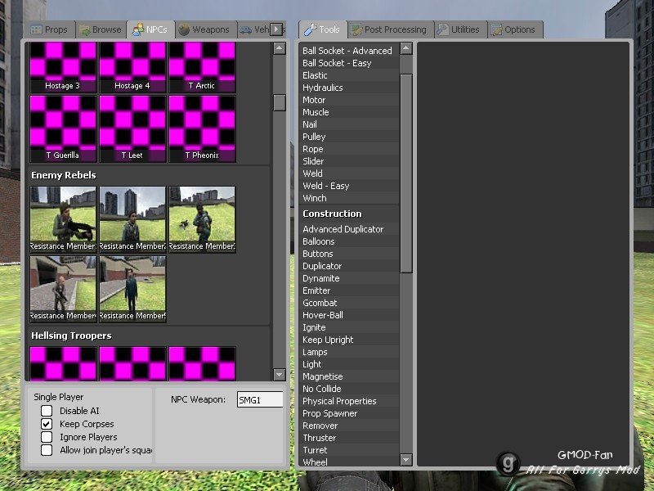654x491 pixels.
Task: Click tool list scroll up arrow
Action: click(x=405, y=48)
